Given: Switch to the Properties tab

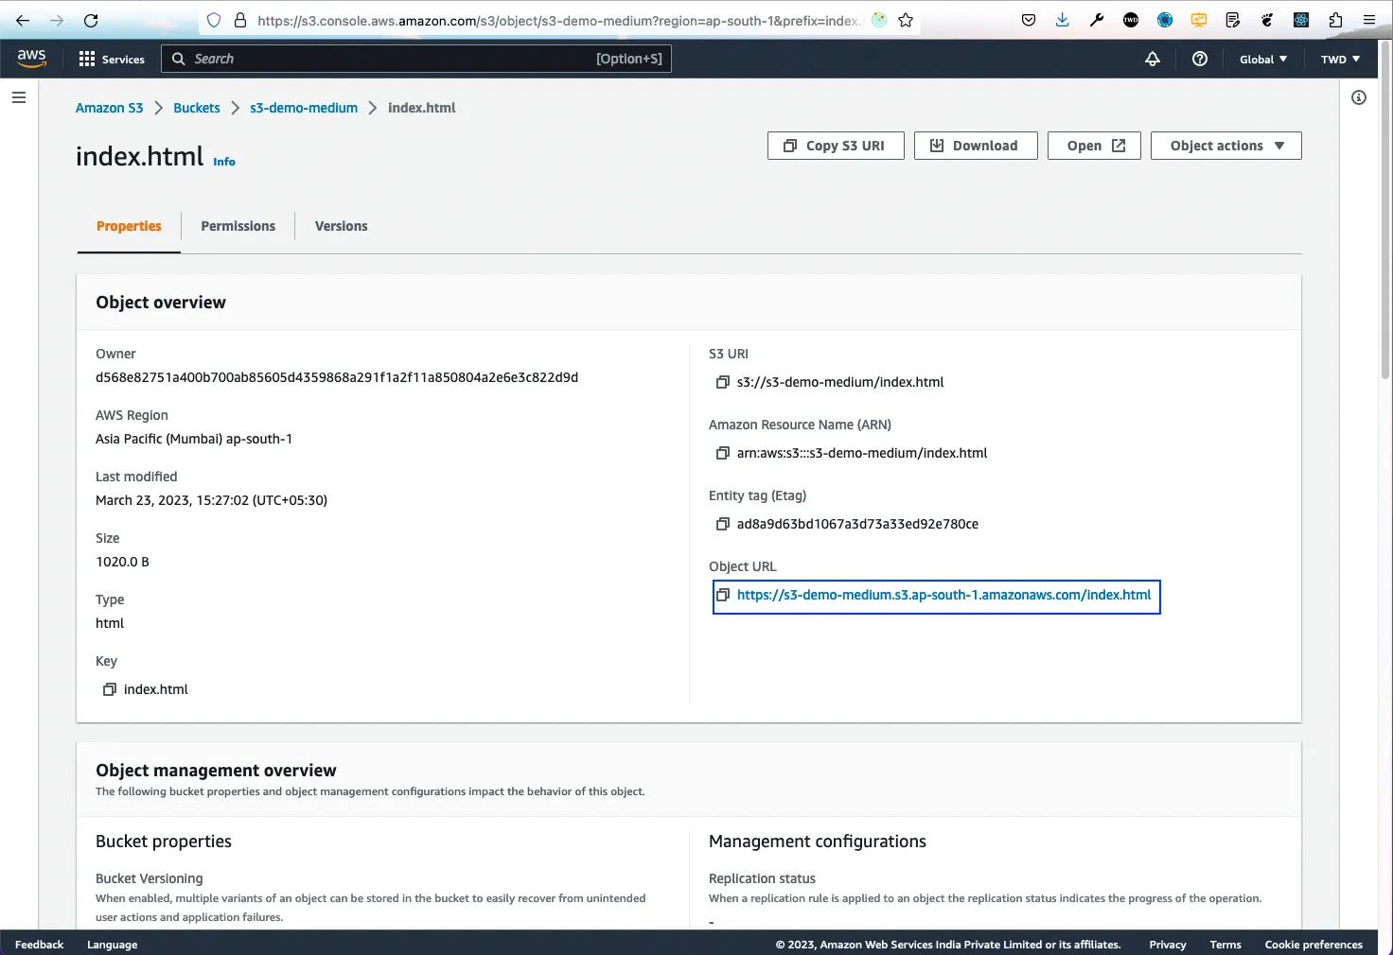Looking at the screenshot, I should pos(129,226).
